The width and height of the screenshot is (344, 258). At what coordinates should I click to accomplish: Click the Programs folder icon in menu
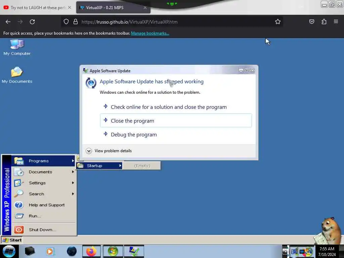pos(19,161)
